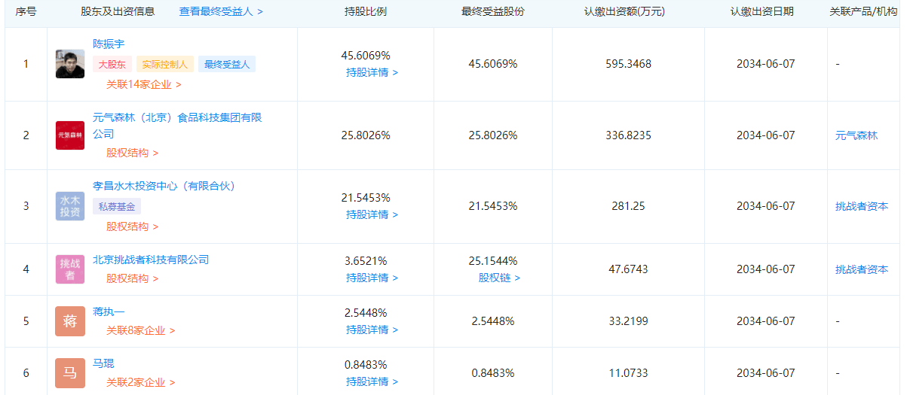
Task: Click the 元气森林 red company logo
Action: point(70,135)
